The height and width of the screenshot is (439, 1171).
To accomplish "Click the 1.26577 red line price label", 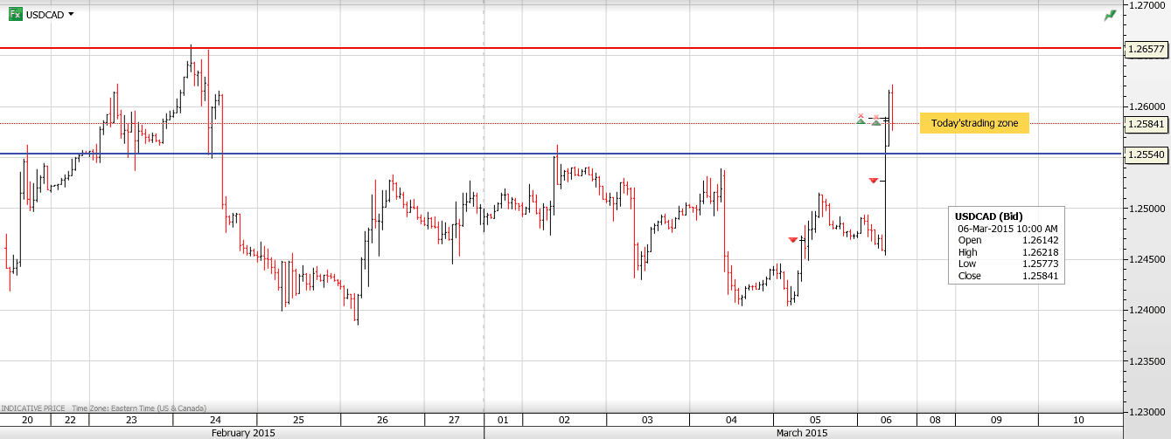I will [1146, 50].
